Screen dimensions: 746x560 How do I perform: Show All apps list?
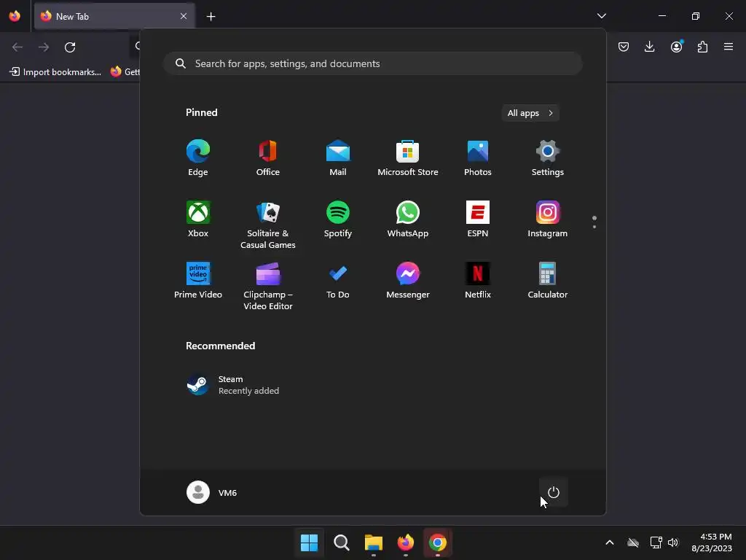530,113
